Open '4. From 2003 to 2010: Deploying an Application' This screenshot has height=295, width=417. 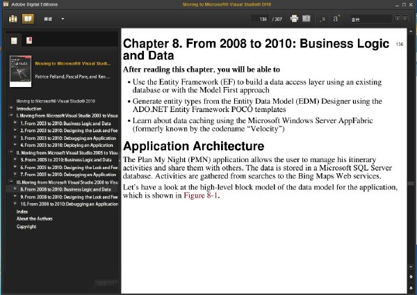pyautogui.click(x=67, y=145)
